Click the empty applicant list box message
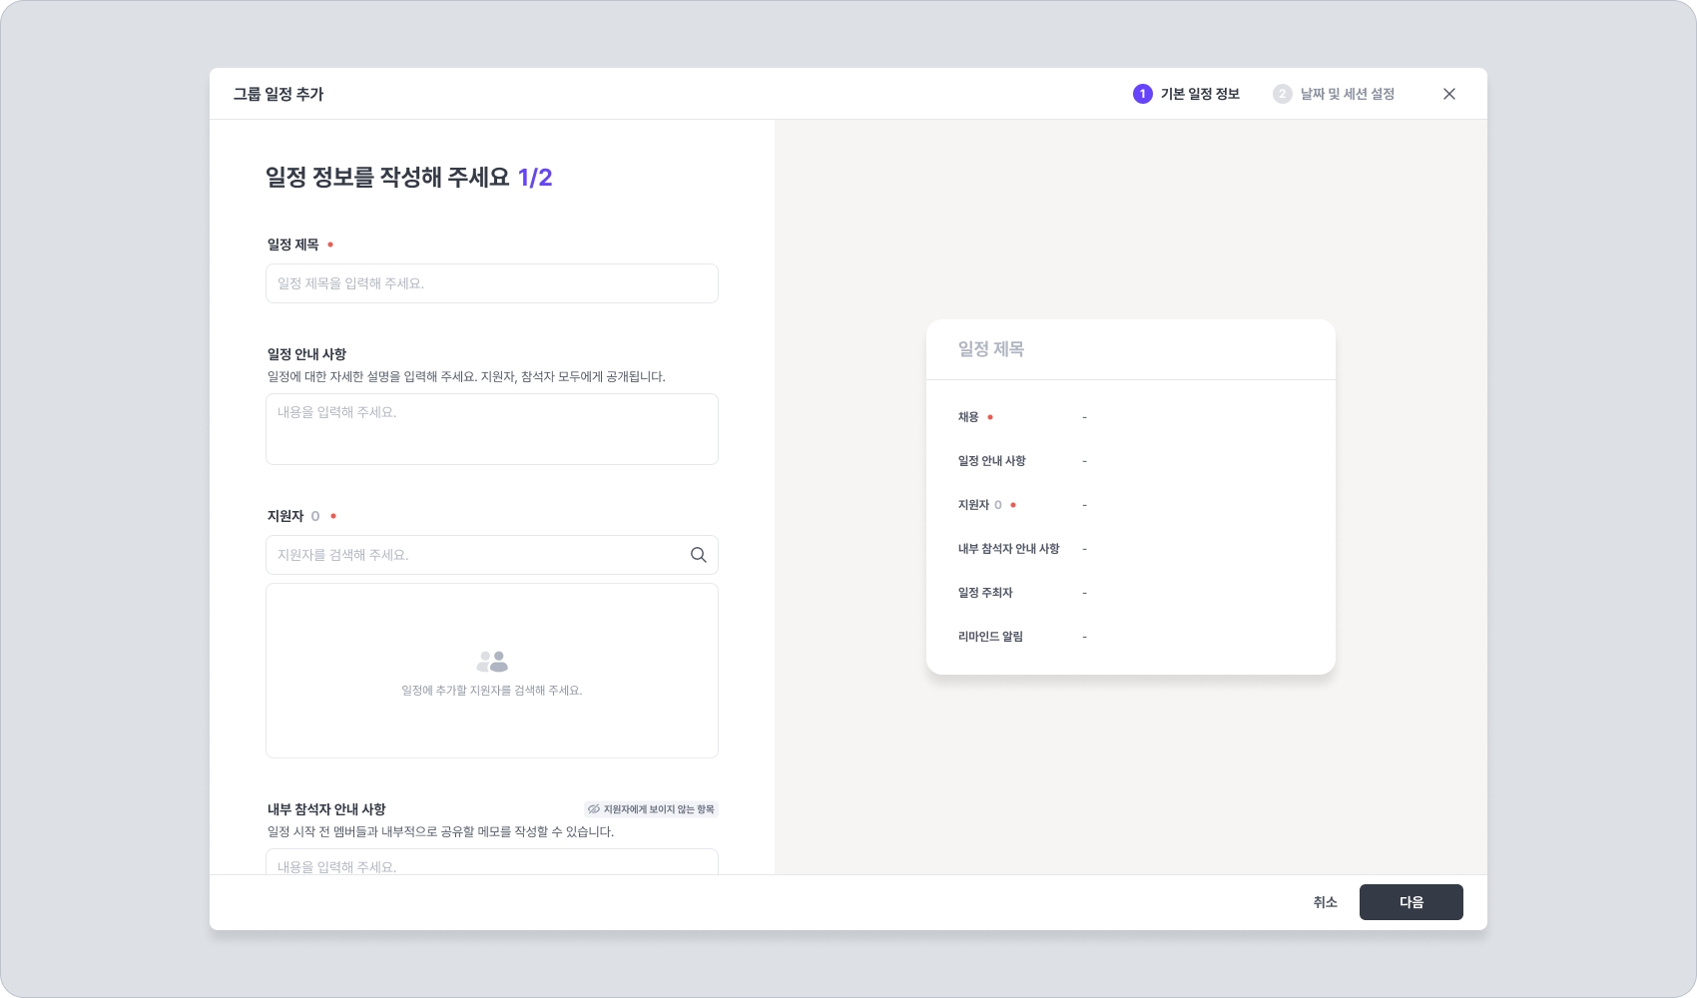This screenshot has height=998, width=1697. click(x=491, y=691)
